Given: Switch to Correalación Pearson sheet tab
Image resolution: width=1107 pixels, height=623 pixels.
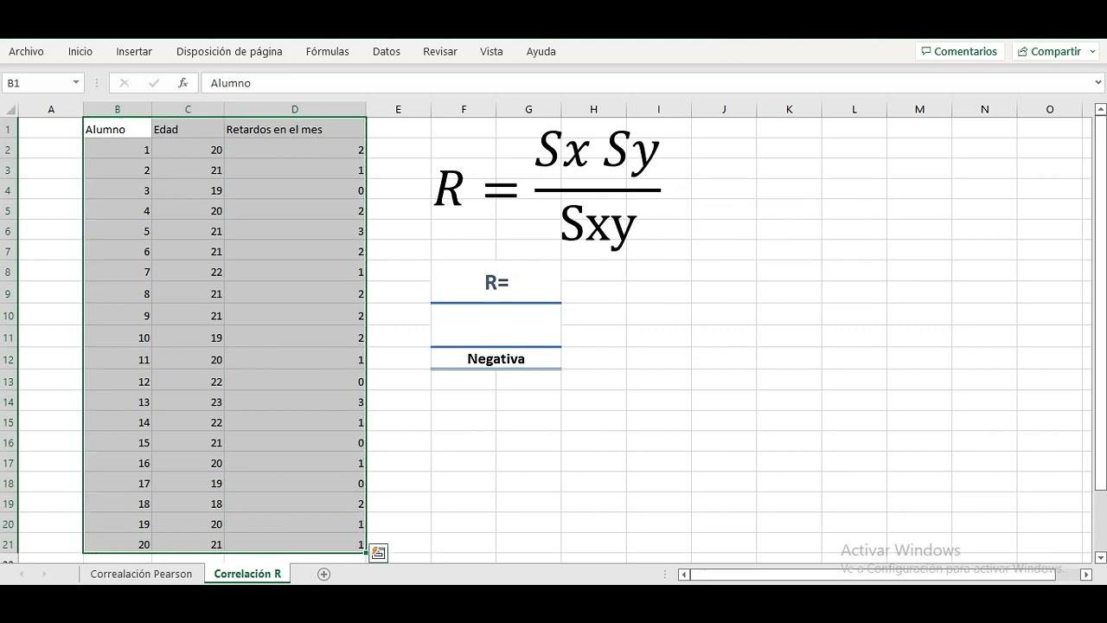Looking at the screenshot, I should pyautogui.click(x=141, y=574).
